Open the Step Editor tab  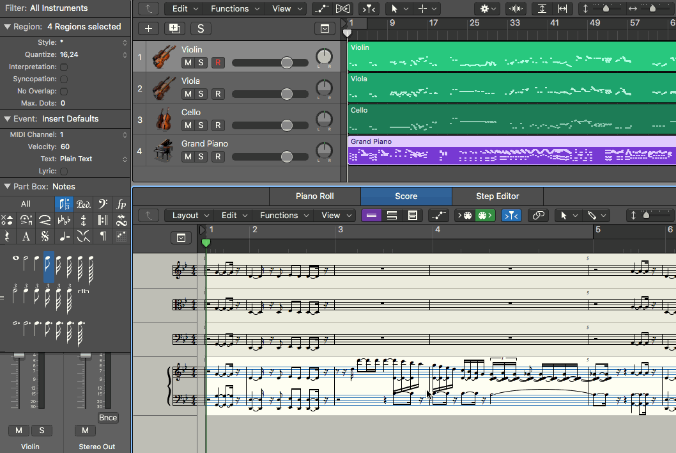coord(497,196)
